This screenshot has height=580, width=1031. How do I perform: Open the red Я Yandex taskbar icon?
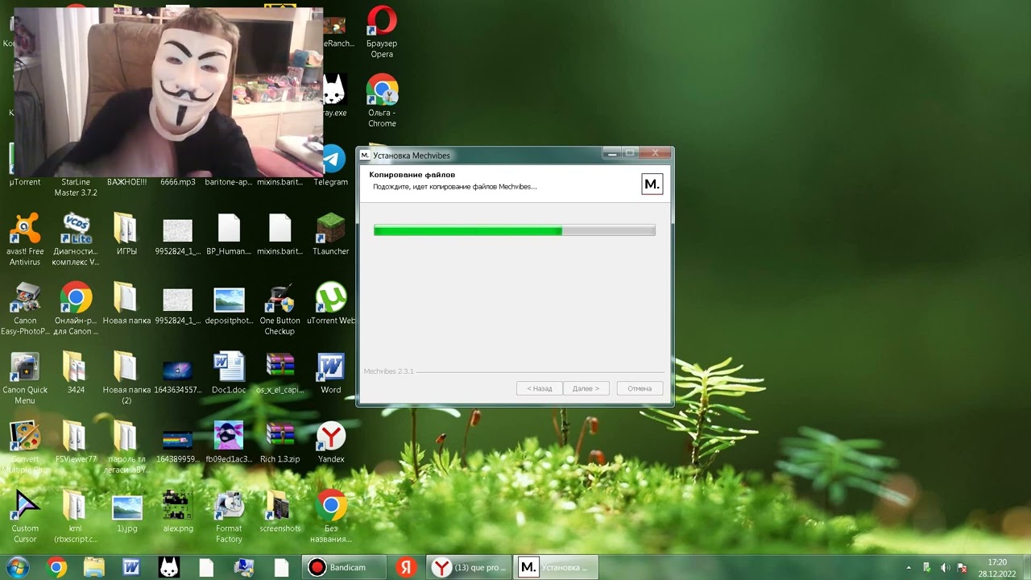coord(405,567)
